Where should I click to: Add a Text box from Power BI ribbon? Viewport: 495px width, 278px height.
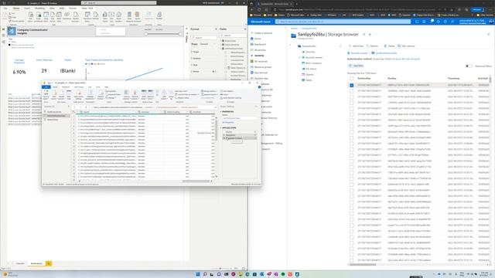coord(111,16)
